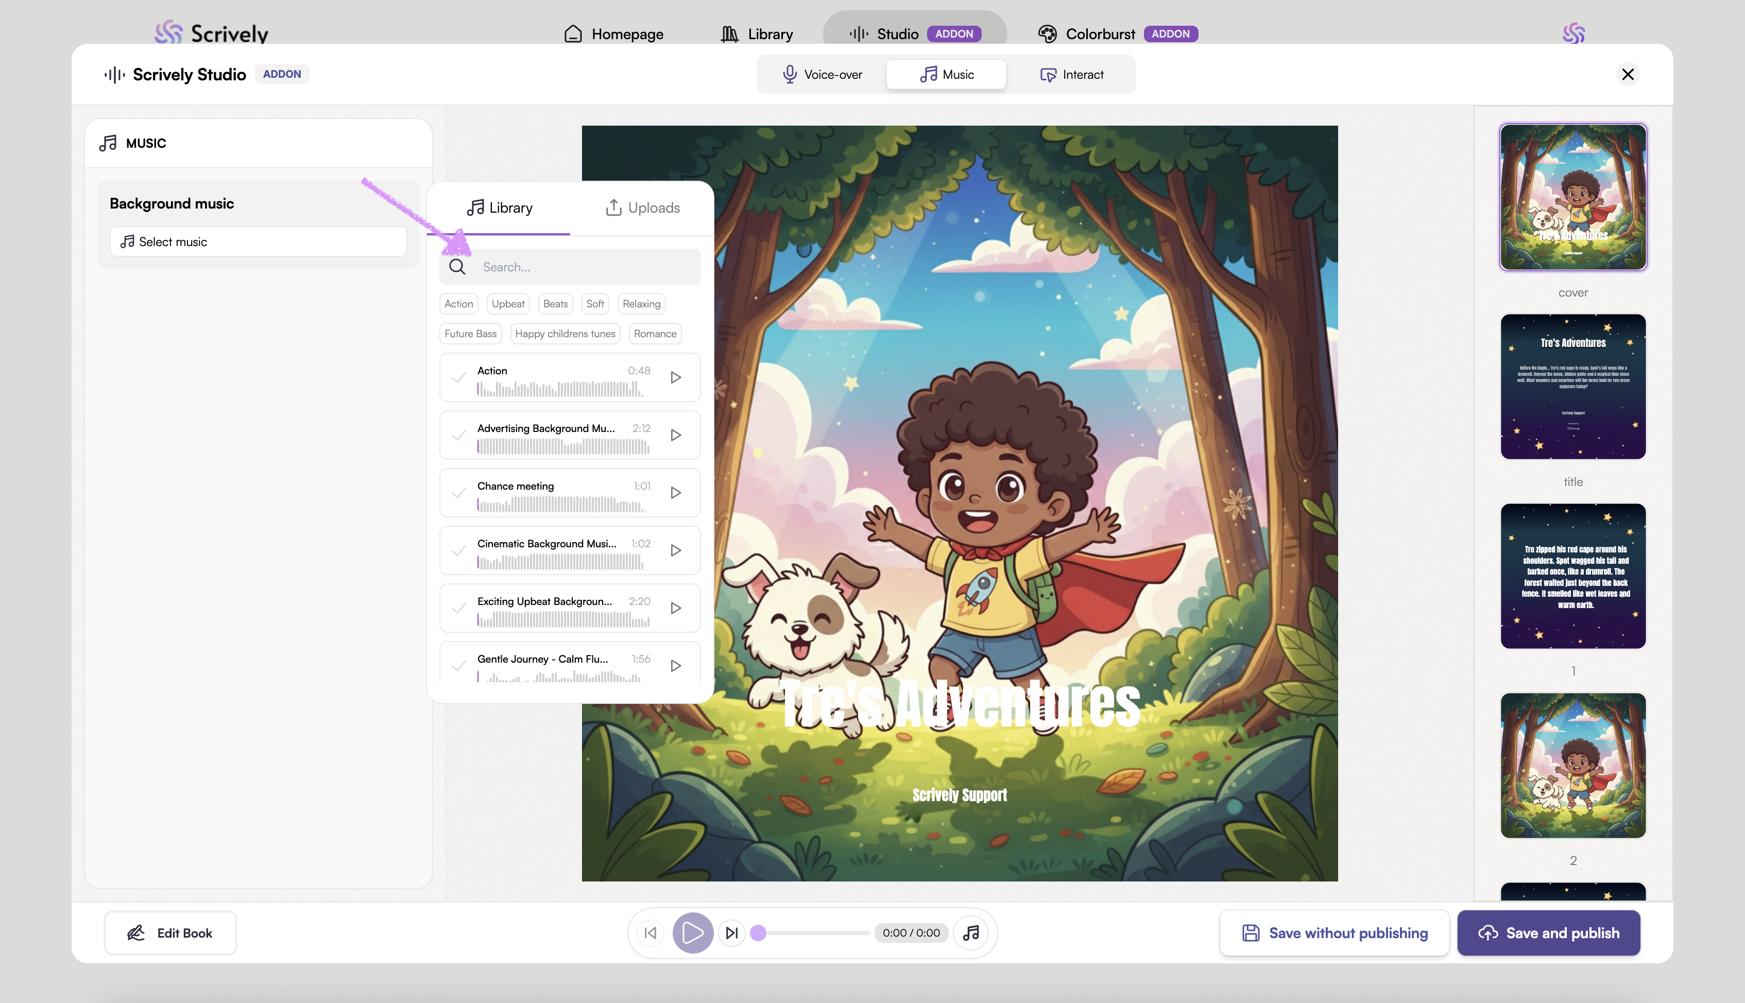Click the playback progress slider handle
This screenshot has width=1745, height=1003.
click(759, 933)
